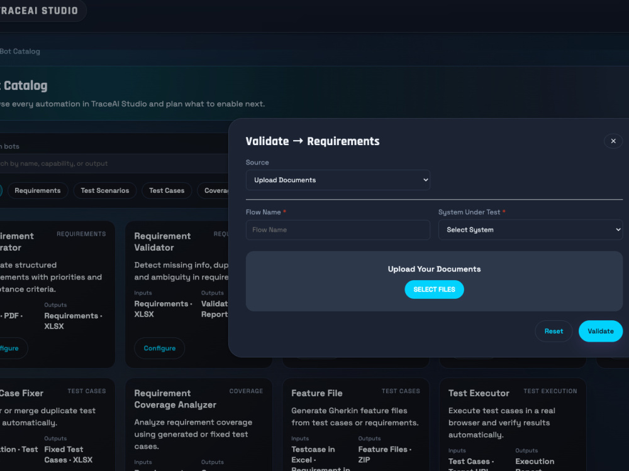
Task: Open the Source dropdown
Action: (x=338, y=180)
